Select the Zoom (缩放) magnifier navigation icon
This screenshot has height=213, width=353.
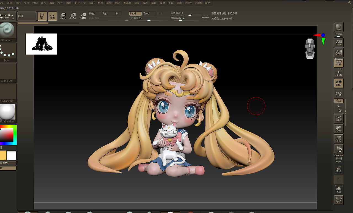(339, 139)
